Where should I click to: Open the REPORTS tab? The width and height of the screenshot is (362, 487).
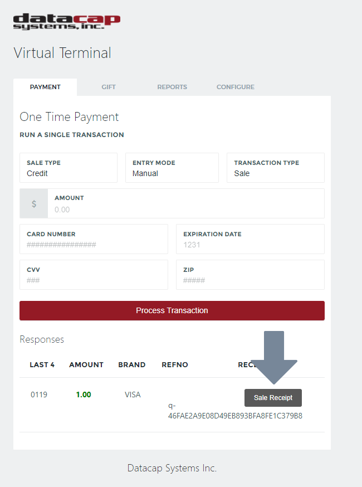click(x=172, y=87)
